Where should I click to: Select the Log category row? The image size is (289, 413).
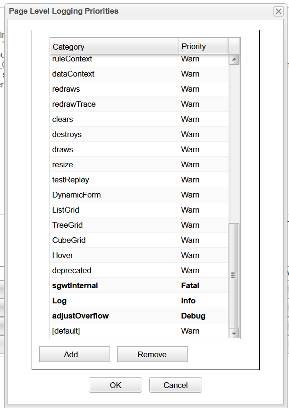coord(59,301)
